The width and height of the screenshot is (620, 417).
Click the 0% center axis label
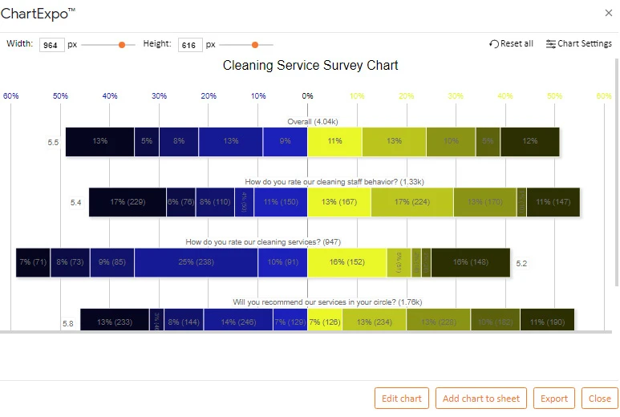point(307,95)
